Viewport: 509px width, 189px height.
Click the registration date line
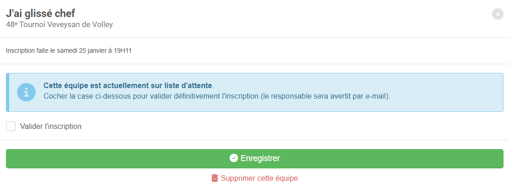(x=69, y=50)
